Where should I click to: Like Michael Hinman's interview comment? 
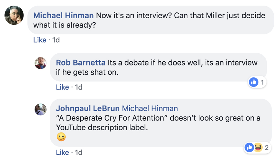pos(40,40)
